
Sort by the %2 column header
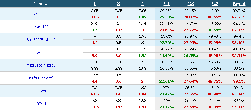click(x=215, y=4)
